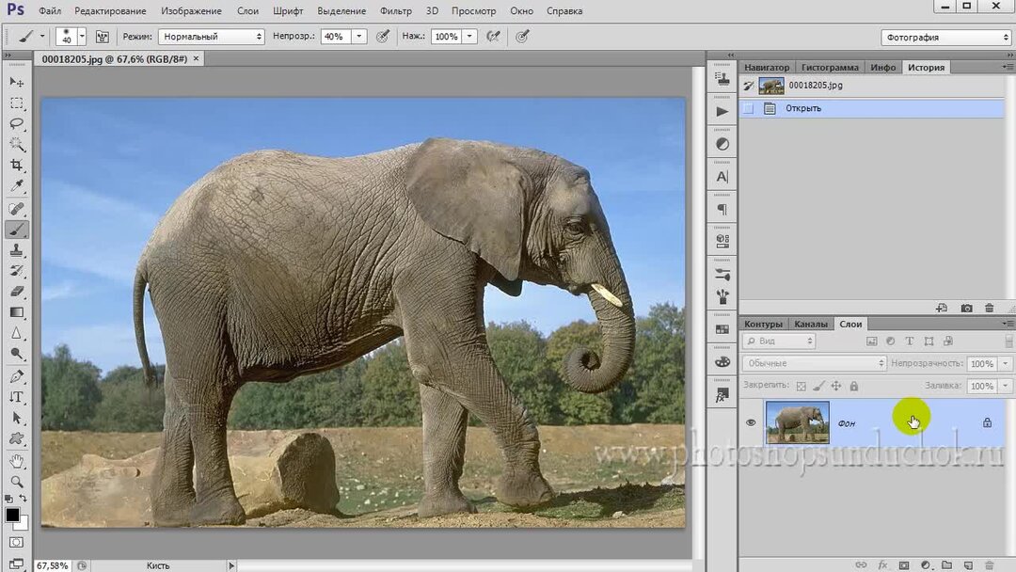Image resolution: width=1016 pixels, height=572 pixels.
Task: Select the Eyedropper tool
Action: pos(17,186)
